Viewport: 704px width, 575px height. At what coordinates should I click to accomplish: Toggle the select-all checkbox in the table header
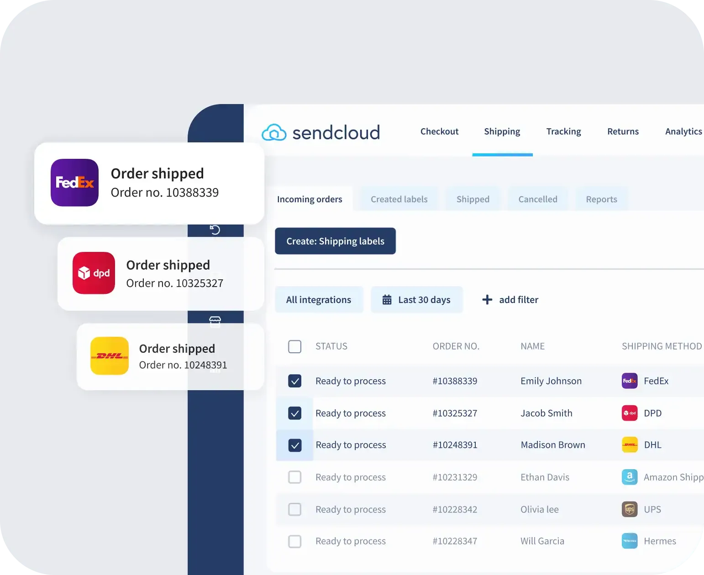click(x=295, y=346)
